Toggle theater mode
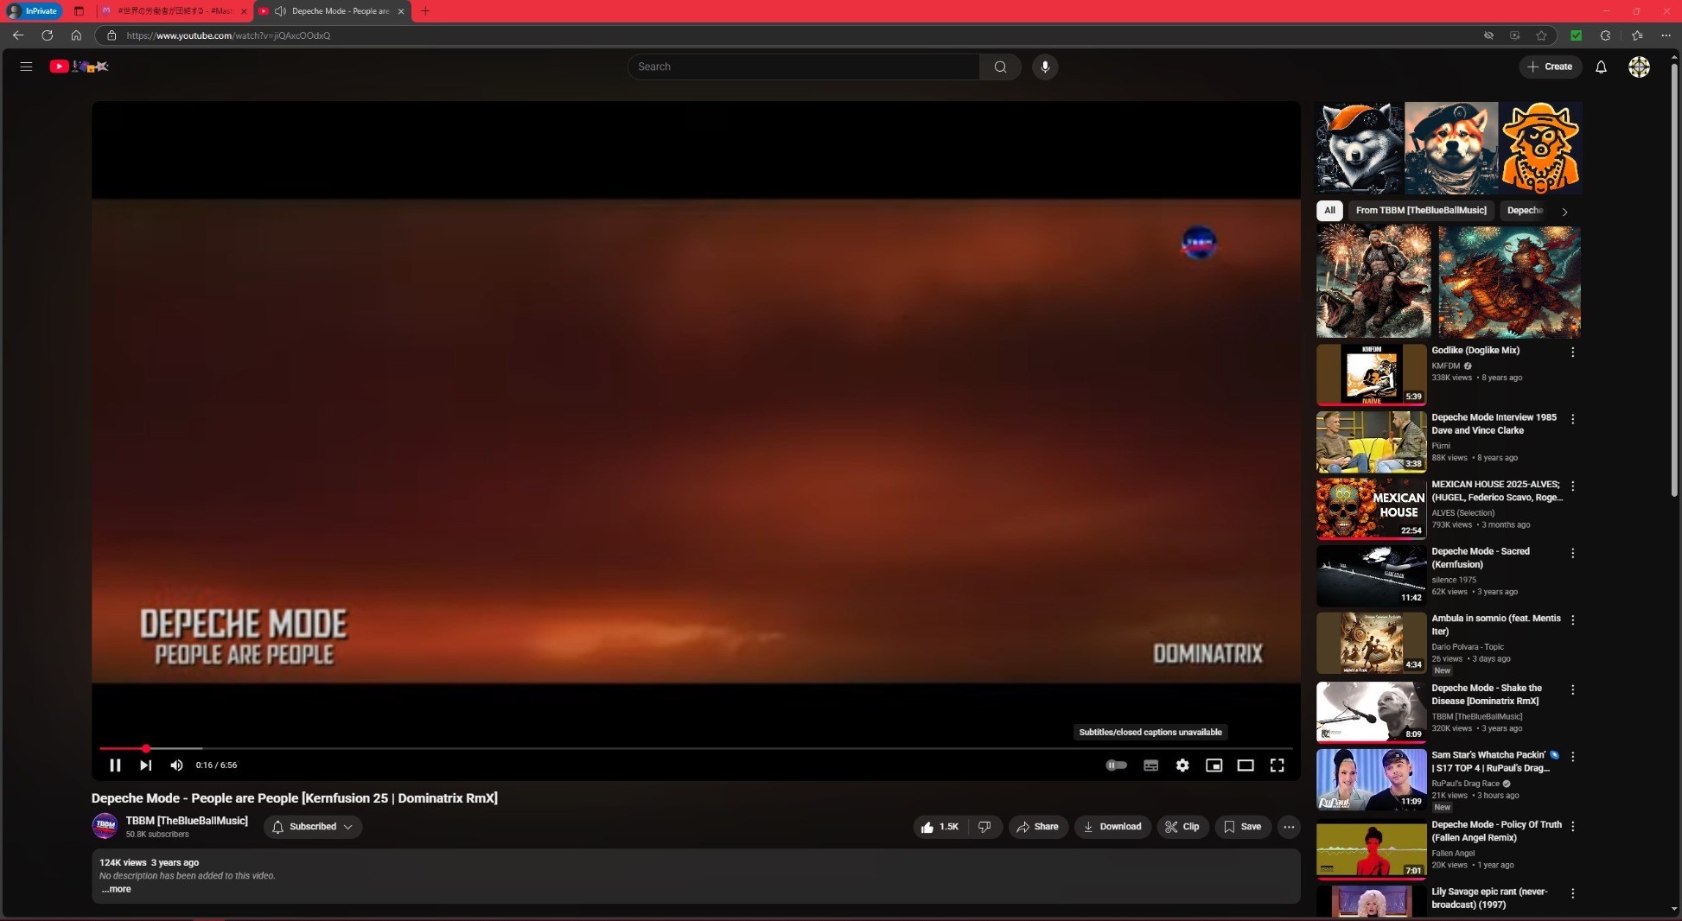 tap(1246, 765)
